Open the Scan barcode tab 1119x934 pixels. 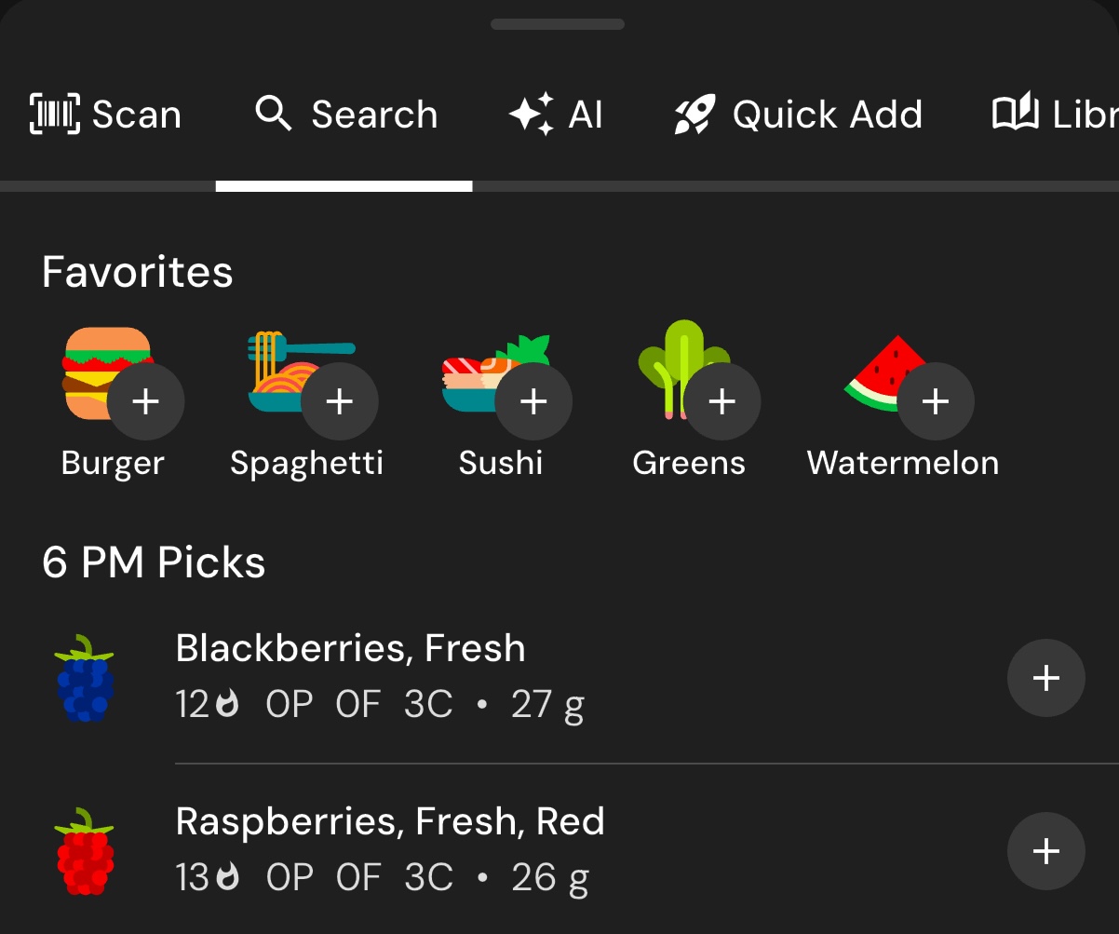coord(106,115)
